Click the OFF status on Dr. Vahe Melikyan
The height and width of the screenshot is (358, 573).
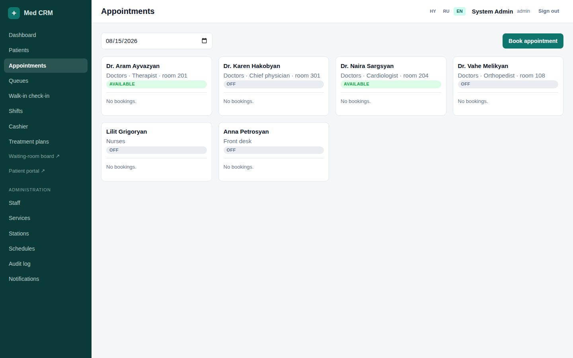[x=508, y=84]
